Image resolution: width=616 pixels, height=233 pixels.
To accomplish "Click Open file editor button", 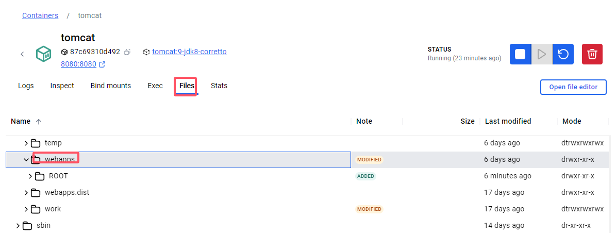I will pyautogui.click(x=573, y=87).
